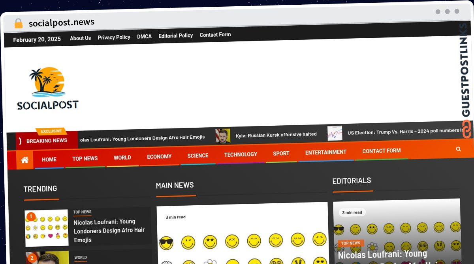Image resolution: width=474 pixels, height=264 pixels.
Task: Open ticker headline about Afro Hair Emojis
Action: tap(142, 138)
